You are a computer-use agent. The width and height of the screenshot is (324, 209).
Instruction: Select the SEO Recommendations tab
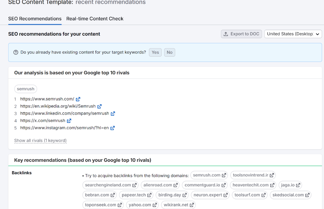(35, 19)
